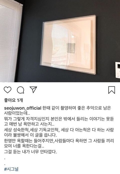
Task: Open the seojuwon_official profile link
Action: point(23,108)
